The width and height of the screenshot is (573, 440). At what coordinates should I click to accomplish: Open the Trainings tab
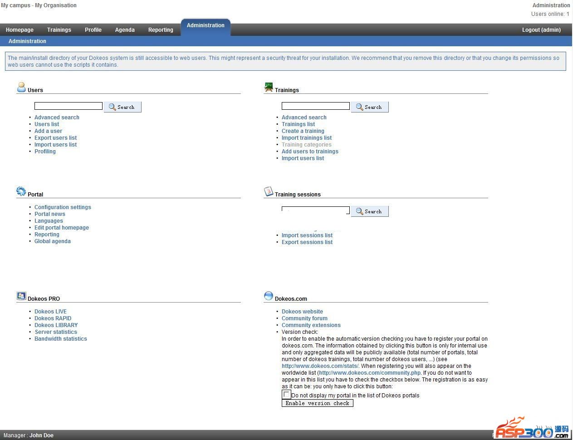59,30
